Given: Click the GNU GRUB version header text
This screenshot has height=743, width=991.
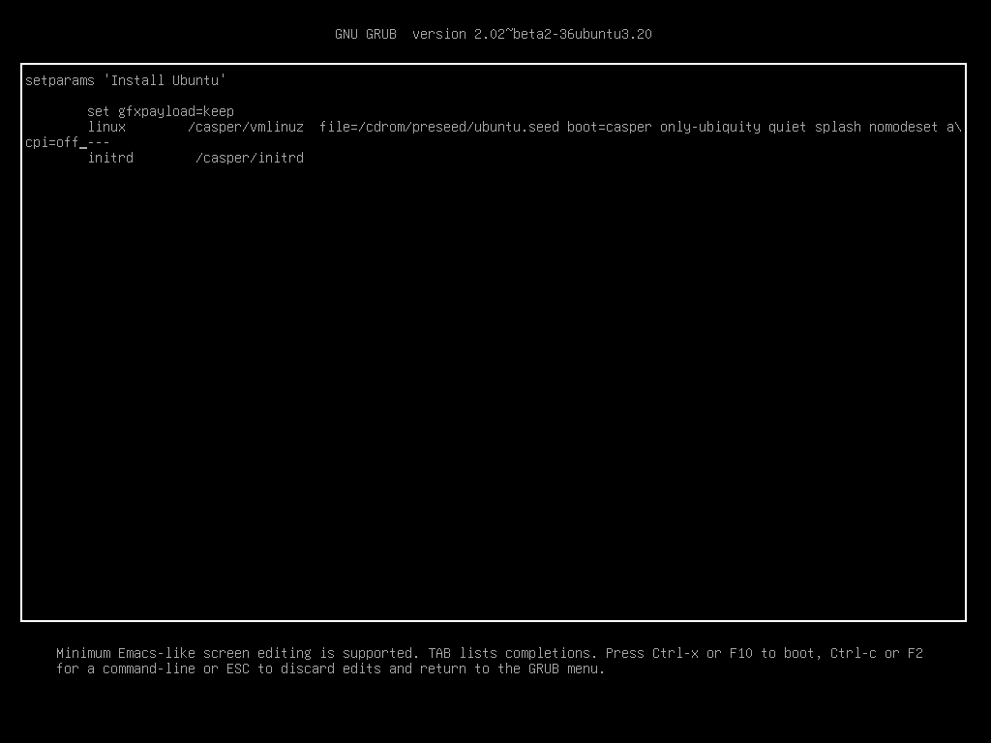Looking at the screenshot, I should point(493,34).
